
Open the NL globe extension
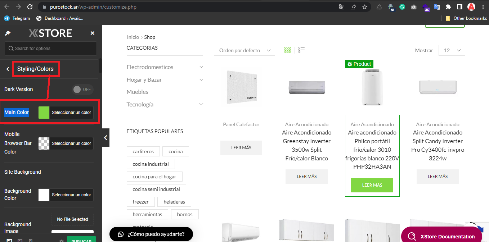391,7
